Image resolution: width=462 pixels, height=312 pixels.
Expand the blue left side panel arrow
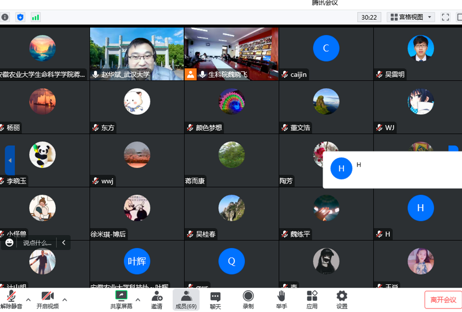point(10,160)
